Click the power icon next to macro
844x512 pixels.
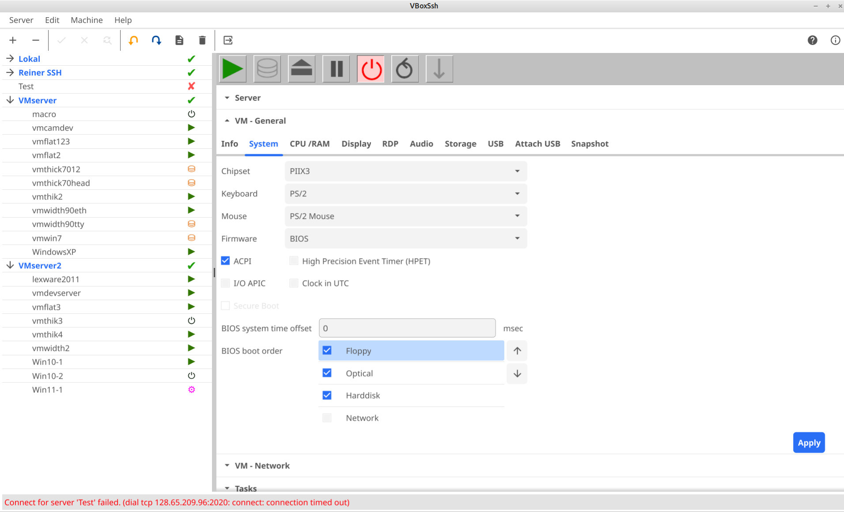click(x=191, y=114)
